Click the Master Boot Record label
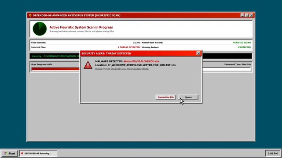The image size is (282, 158). pyautogui.click(x=152, y=43)
